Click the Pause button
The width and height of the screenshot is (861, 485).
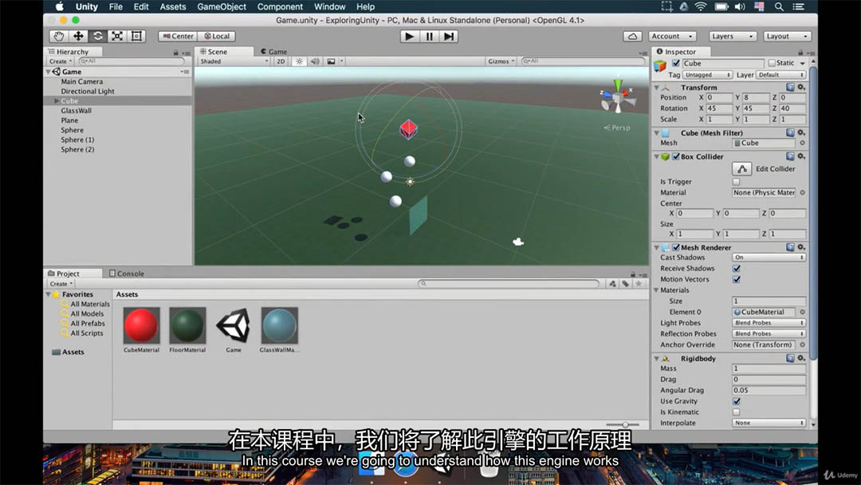click(x=429, y=36)
